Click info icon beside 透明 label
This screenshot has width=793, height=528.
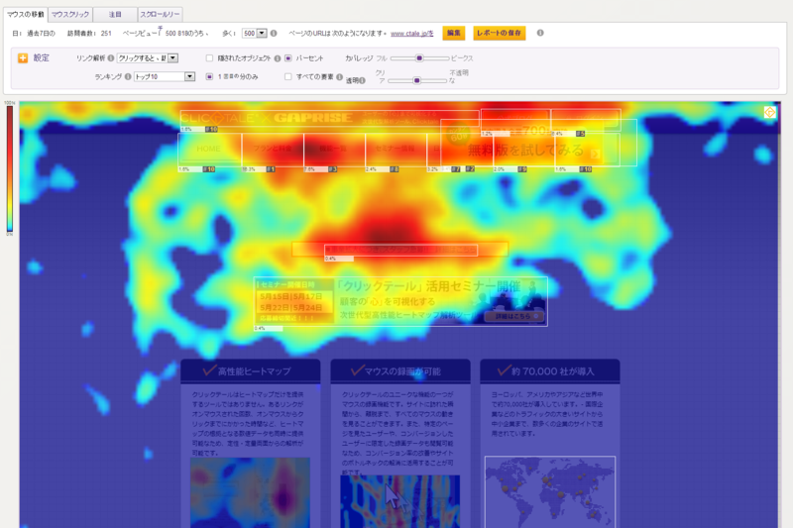363,81
